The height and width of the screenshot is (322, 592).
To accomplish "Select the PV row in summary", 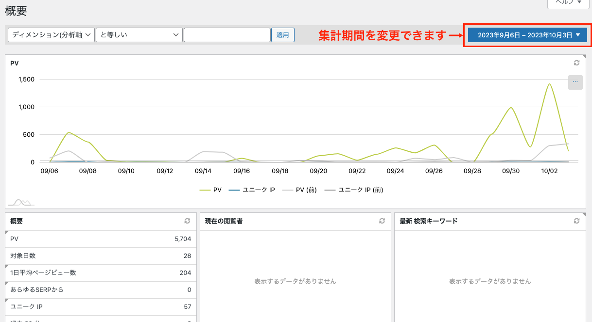I will (100, 239).
